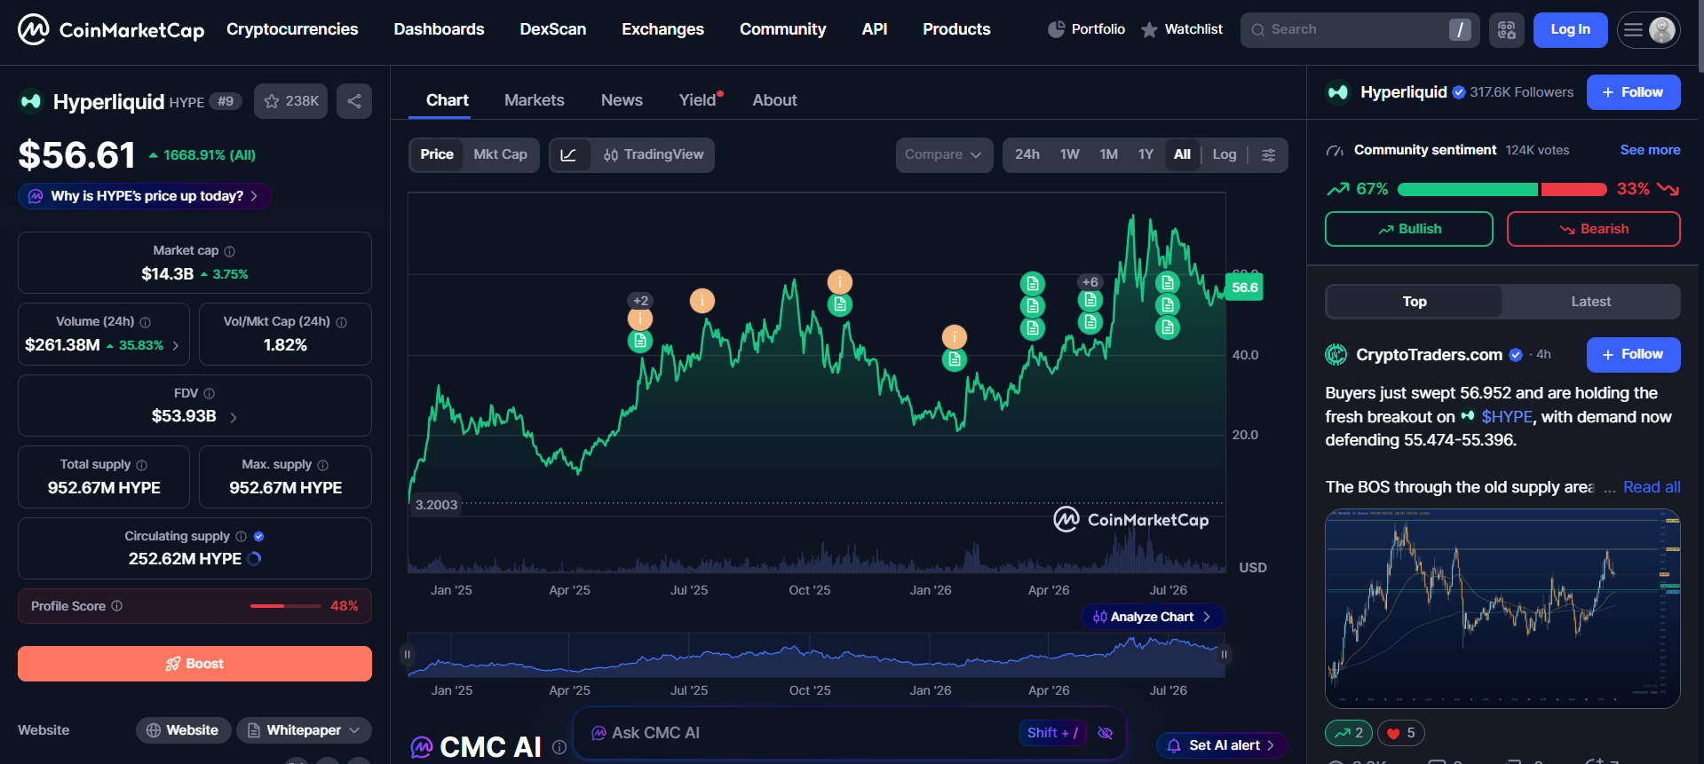Click the CMC AI info icon
Image resolution: width=1704 pixels, height=764 pixels.
click(559, 747)
